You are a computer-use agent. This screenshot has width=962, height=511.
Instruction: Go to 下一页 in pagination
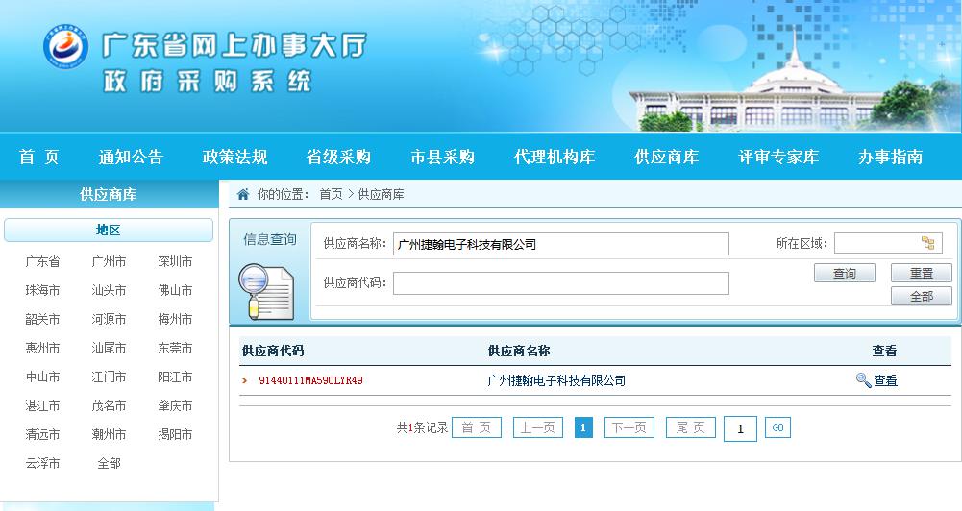click(629, 428)
